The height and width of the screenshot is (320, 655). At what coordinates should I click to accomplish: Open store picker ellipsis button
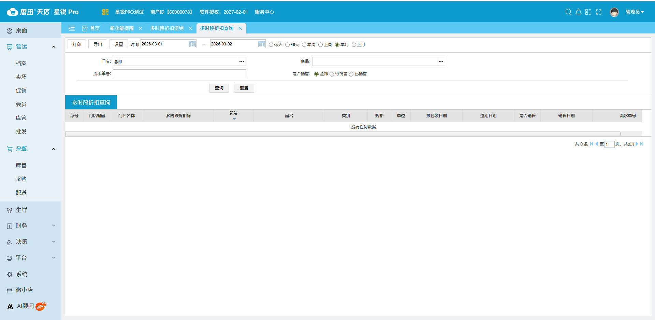click(x=242, y=61)
